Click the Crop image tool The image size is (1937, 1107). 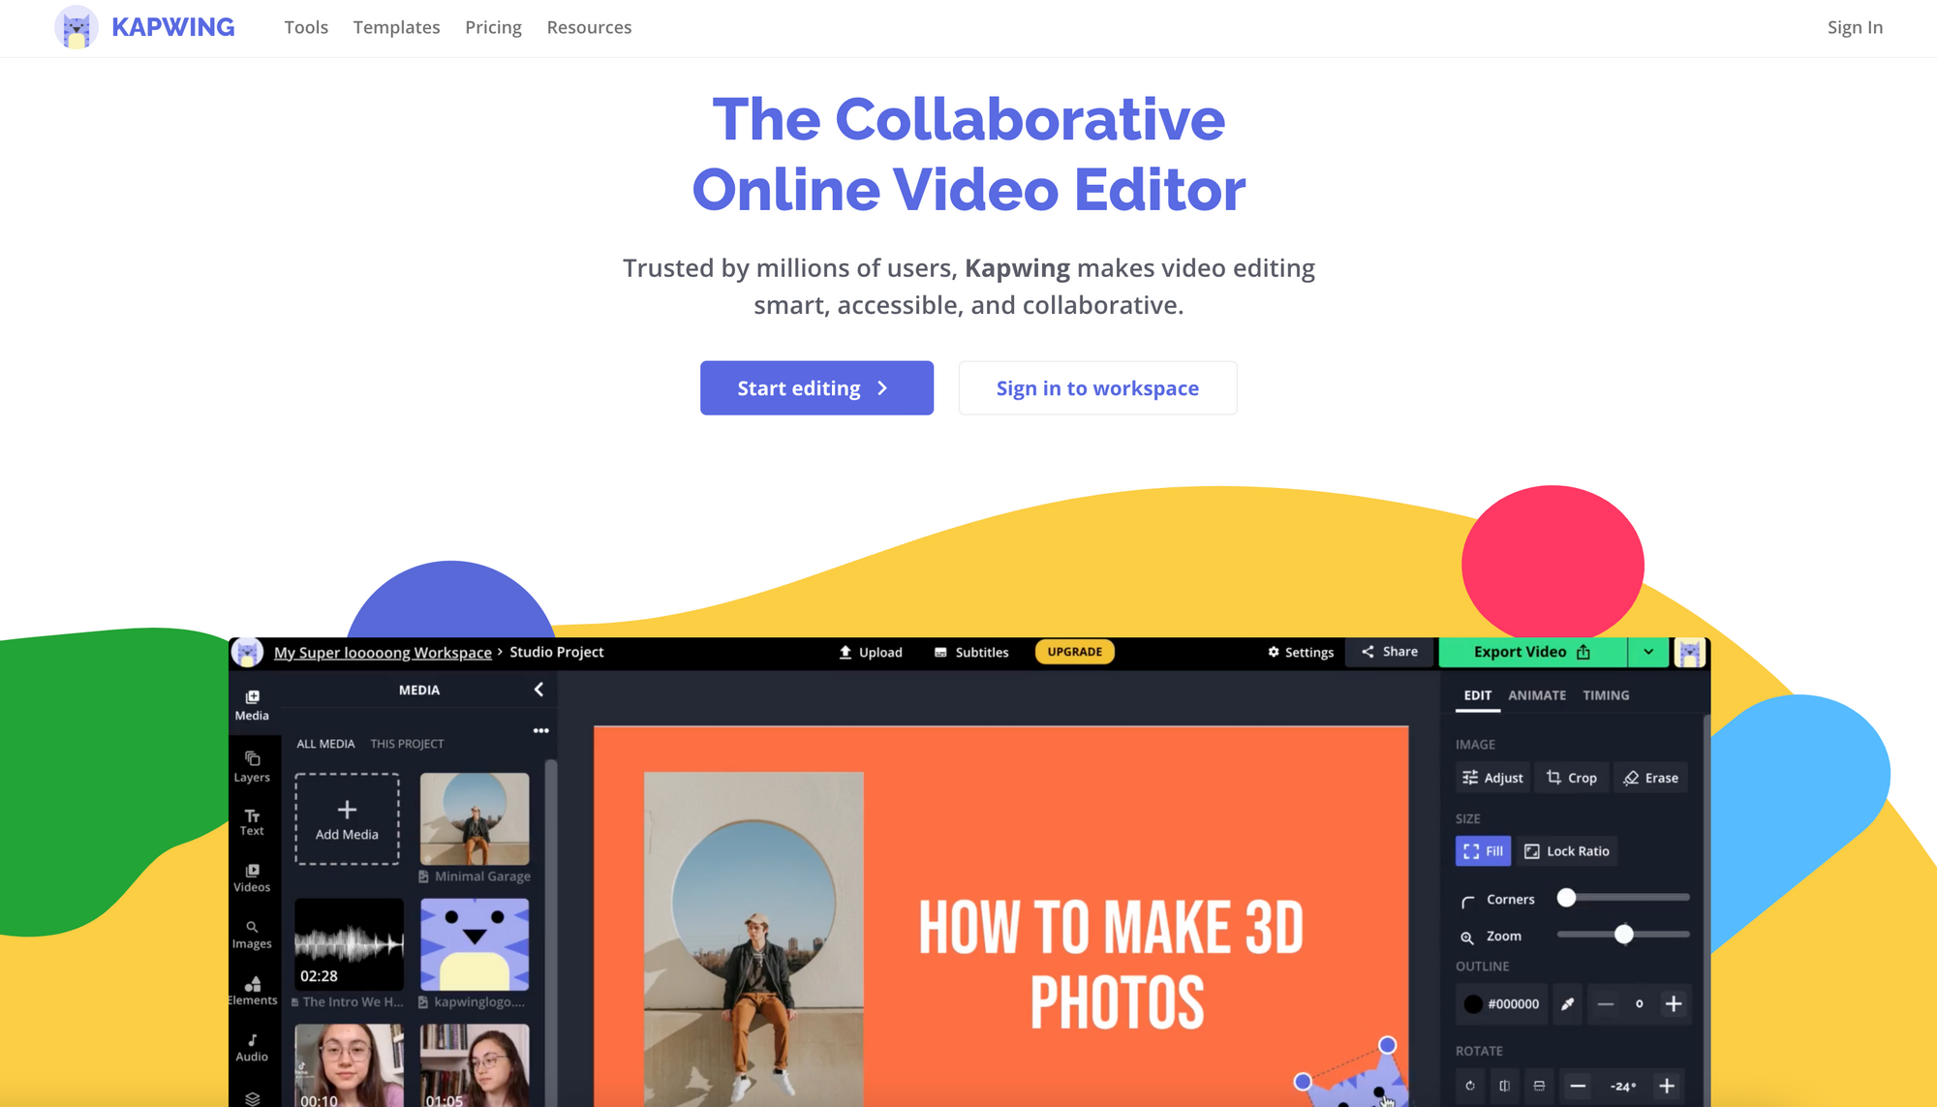pos(1572,778)
